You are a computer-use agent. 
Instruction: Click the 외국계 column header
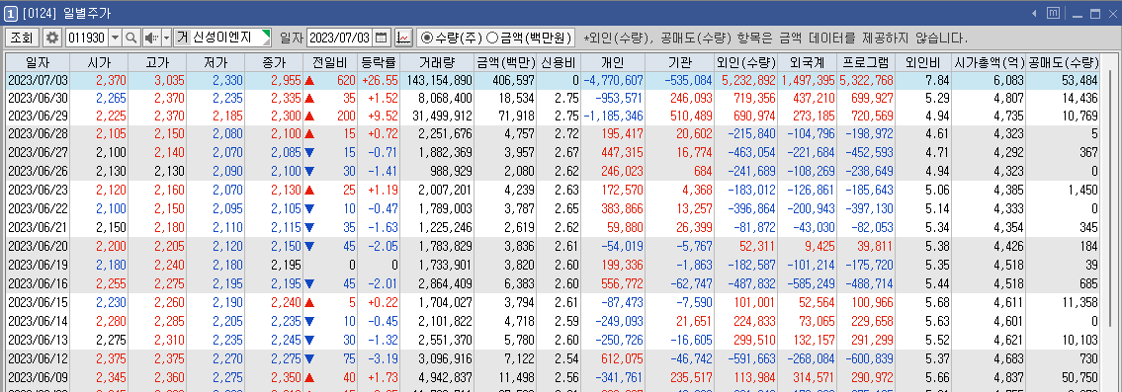click(808, 62)
